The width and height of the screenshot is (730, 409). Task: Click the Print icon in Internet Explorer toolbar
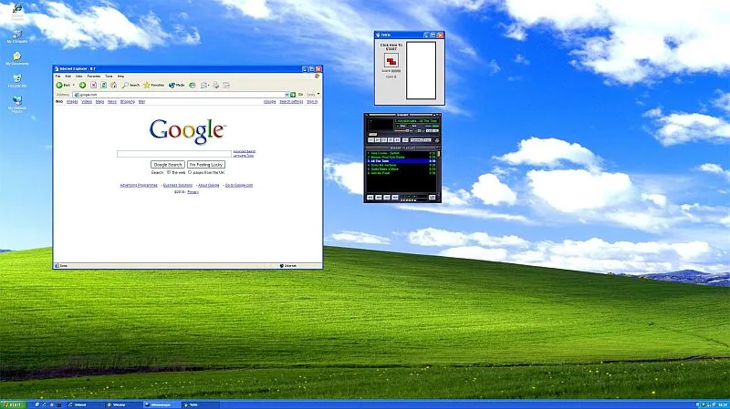point(215,85)
